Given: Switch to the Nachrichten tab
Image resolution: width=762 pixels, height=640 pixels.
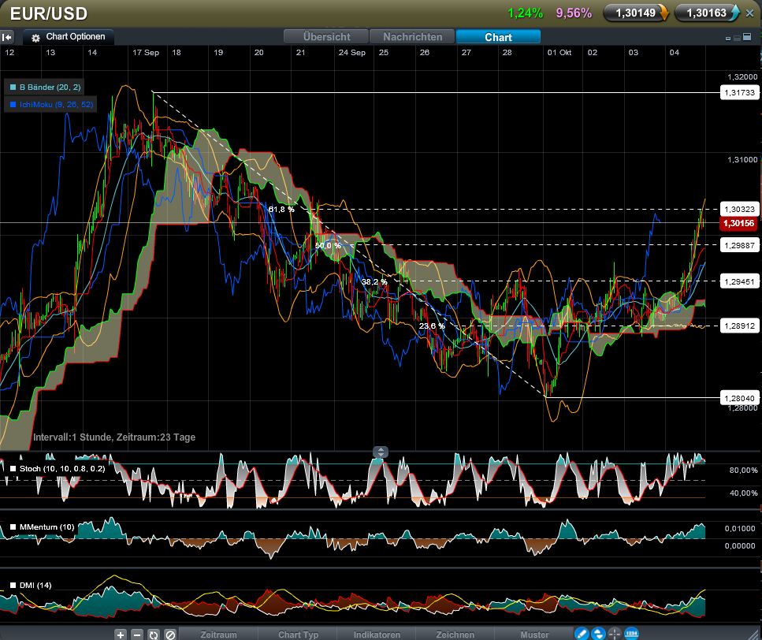Looking at the screenshot, I should [x=413, y=37].
